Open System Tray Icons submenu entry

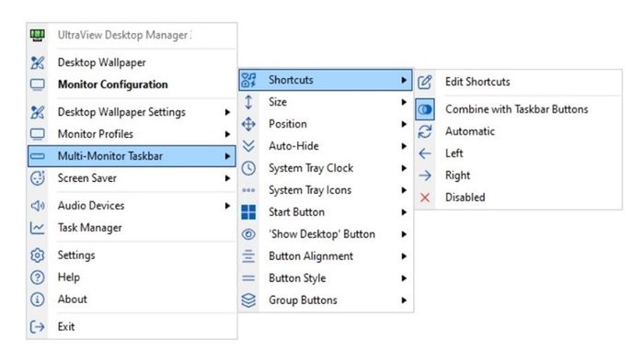tap(326, 190)
